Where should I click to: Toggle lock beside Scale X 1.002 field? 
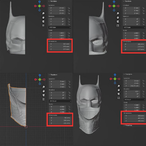(x=69, y=107)
